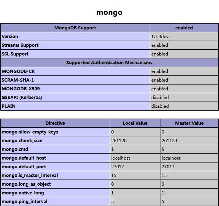Viewport: 219px width, 206px height.
Task: Click the Directive column header
Action: click(x=55, y=123)
